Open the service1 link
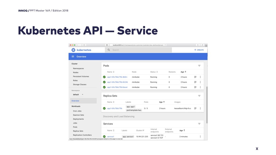 [x=111, y=136]
